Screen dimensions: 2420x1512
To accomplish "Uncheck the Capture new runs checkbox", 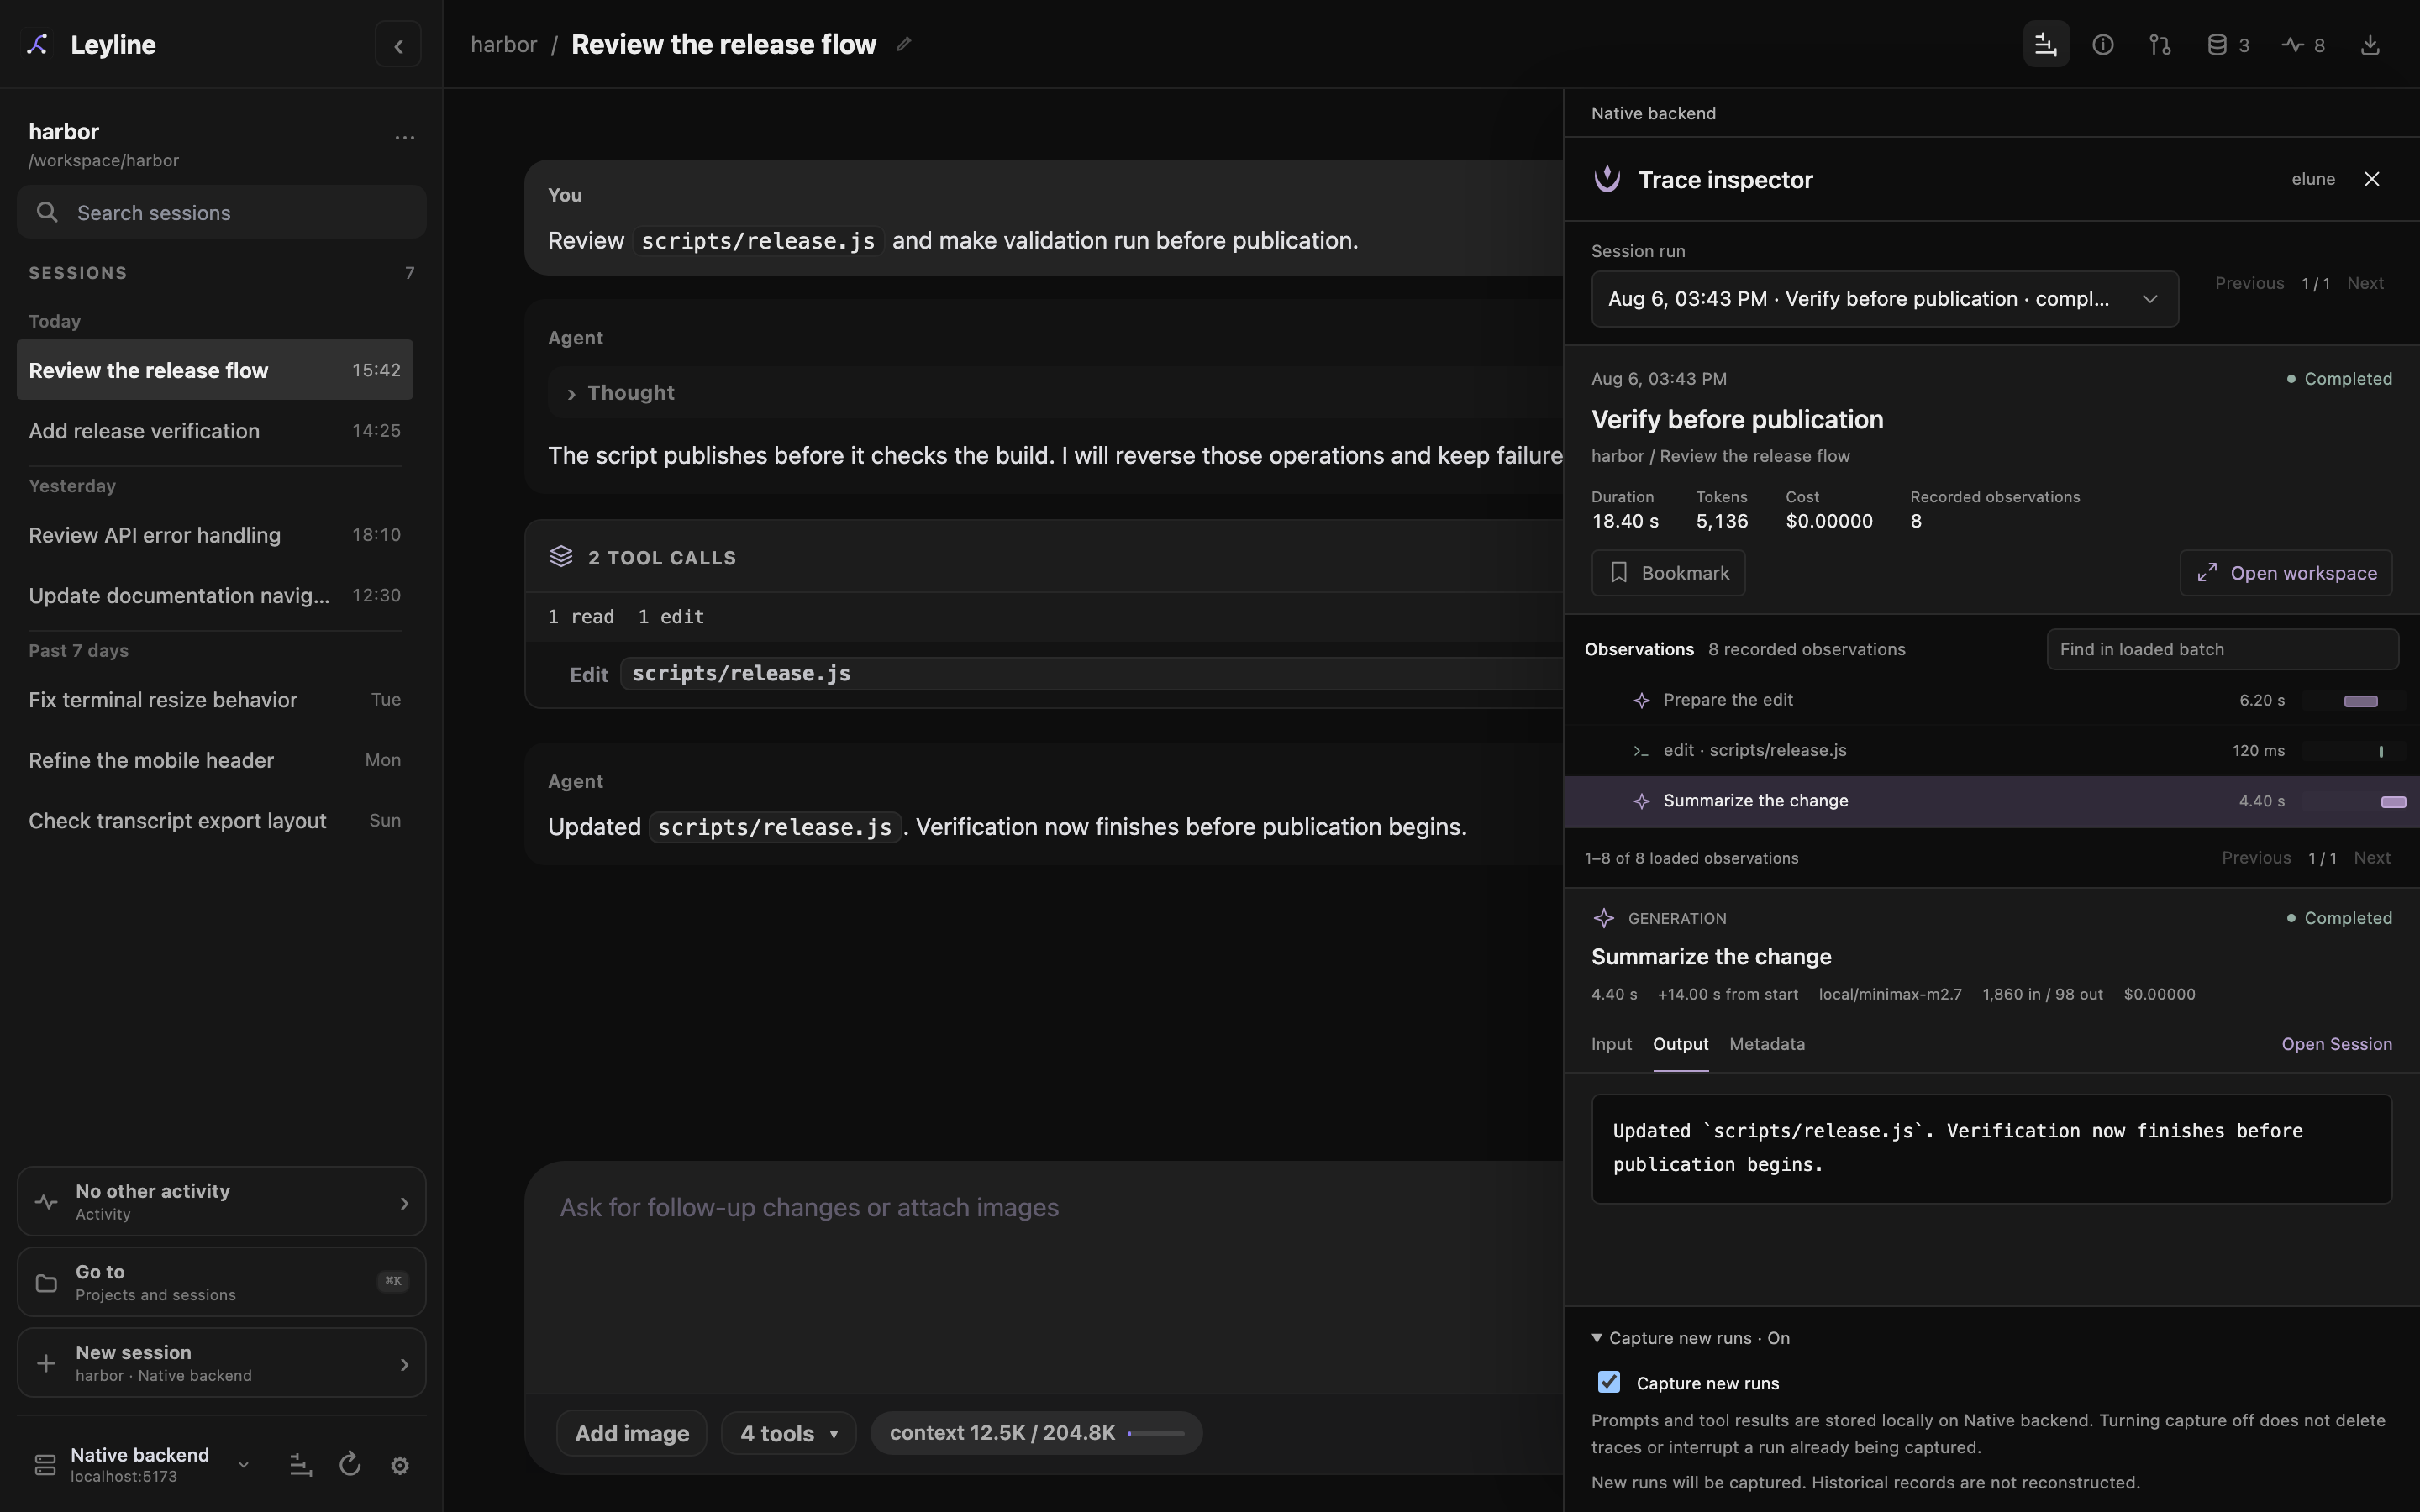I will point(1609,1382).
